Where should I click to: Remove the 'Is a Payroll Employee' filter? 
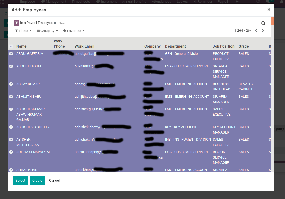point(55,23)
